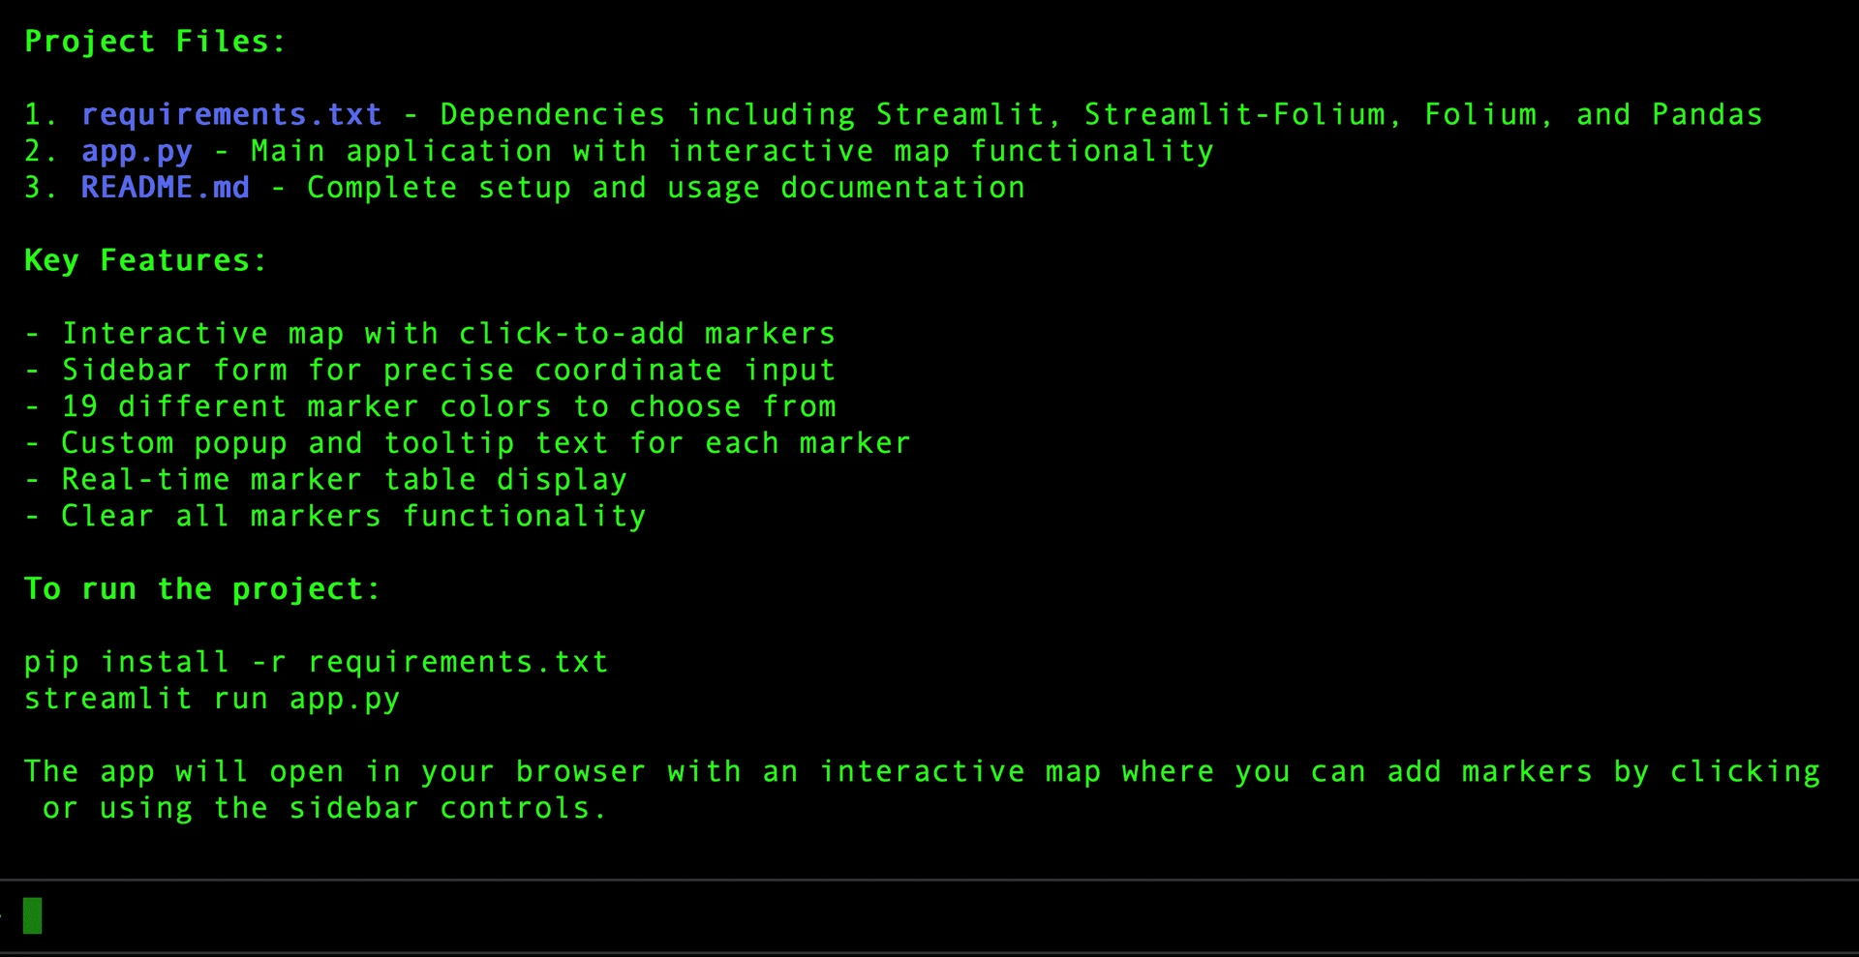Click the "Custom popup and tooltip text" line
The height and width of the screenshot is (957, 1859).
485,444
